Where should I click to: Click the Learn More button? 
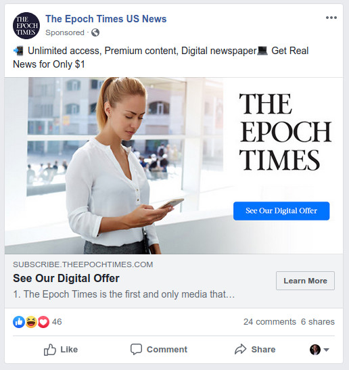[305, 281]
